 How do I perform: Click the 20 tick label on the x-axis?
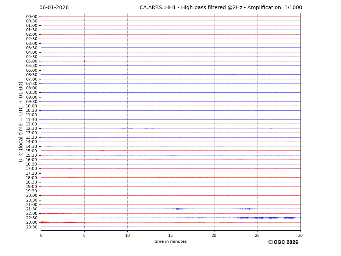(214, 235)
